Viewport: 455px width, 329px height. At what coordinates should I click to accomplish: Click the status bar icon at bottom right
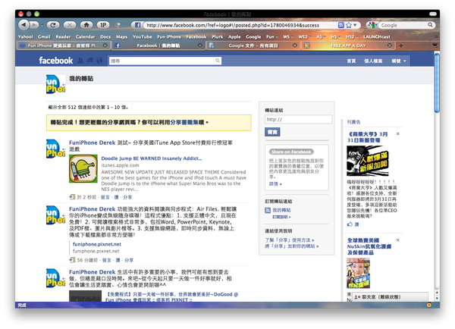pyautogui.click(x=429, y=305)
